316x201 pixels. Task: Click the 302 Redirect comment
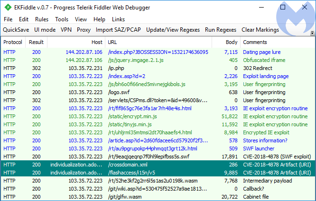click(x=258, y=68)
